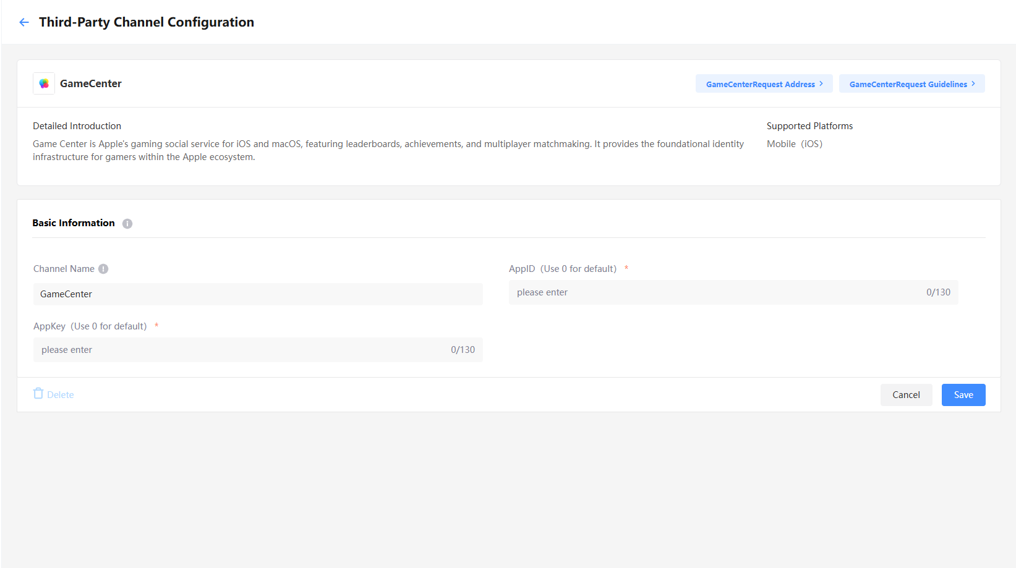Image resolution: width=1016 pixels, height=568 pixels.
Task: Open info tooltip beside Basic Information
Action: (127, 224)
